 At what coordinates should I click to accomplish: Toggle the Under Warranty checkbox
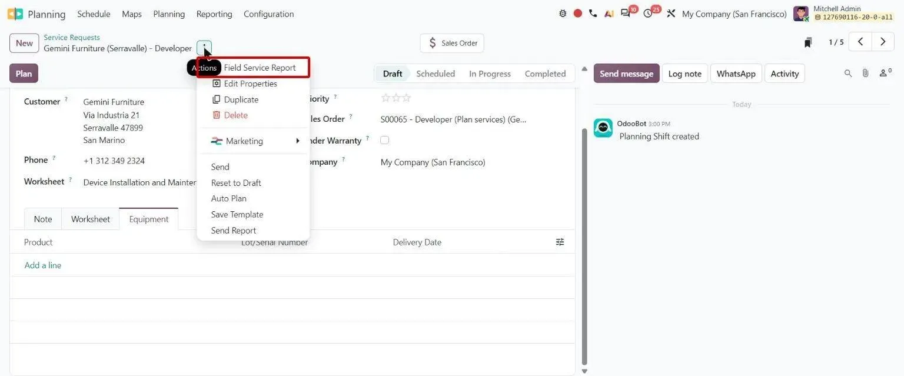pyautogui.click(x=385, y=140)
